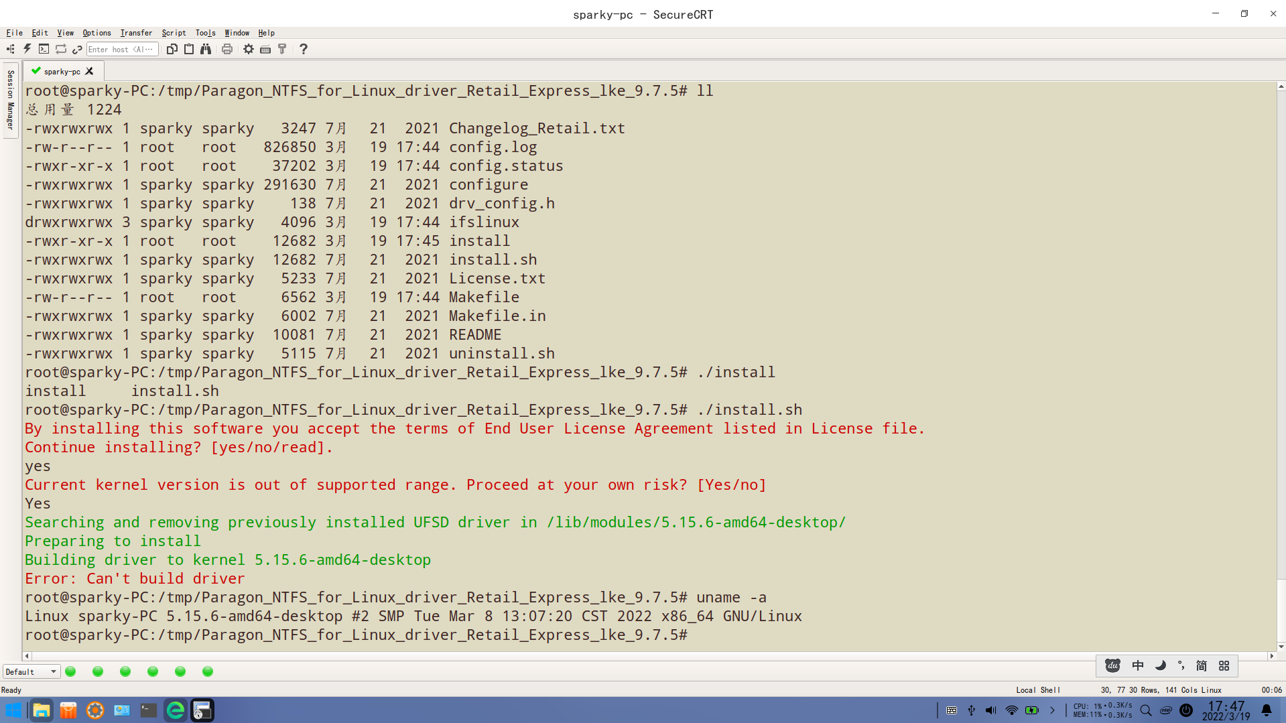Open the orange app store icon
Image resolution: width=1286 pixels, height=723 pixels.
[68, 710]
